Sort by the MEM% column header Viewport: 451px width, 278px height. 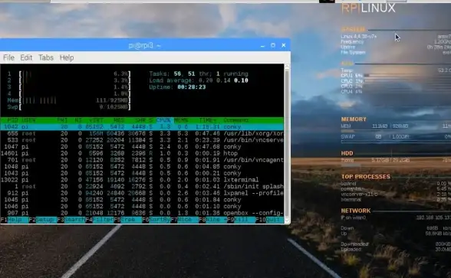point(181,120)
